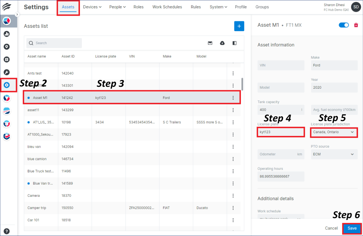Click the envelope icon above the assets table
The height and width of the screenshot is (236, 363).
pyautogui.click(x=210, y=43)
